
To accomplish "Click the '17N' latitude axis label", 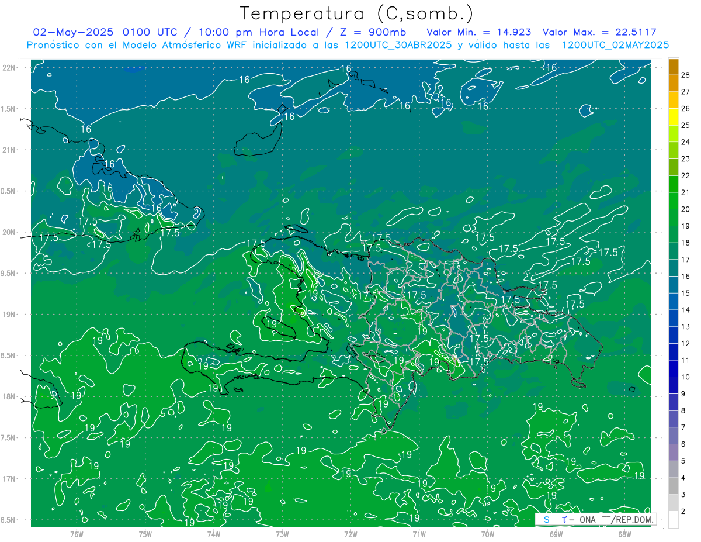I will click(9, 479).
